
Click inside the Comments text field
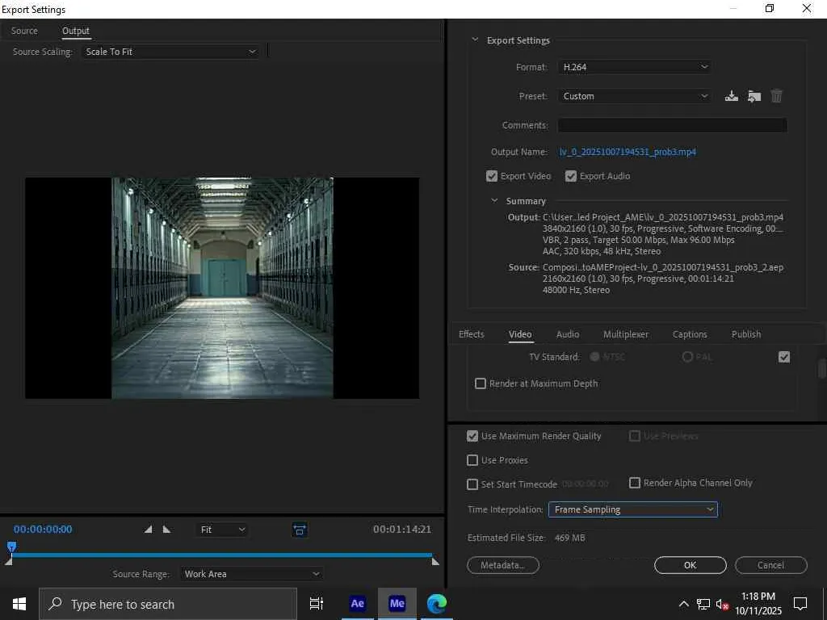coord(672,125)
